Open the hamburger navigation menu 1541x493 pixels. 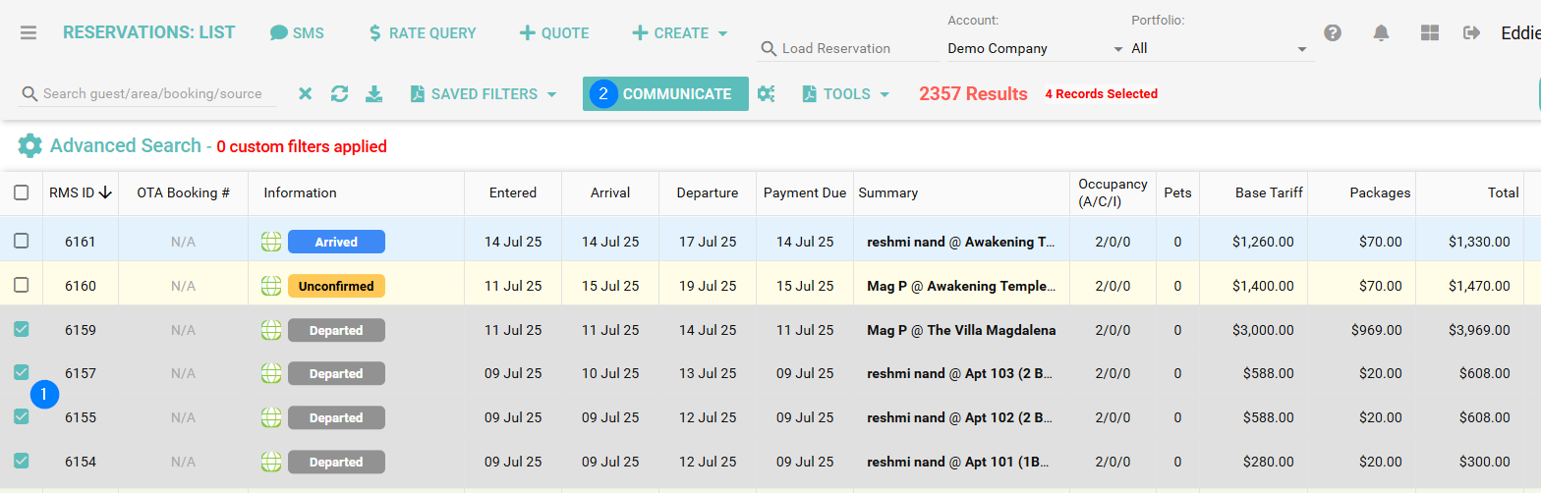pyautogui.click(x=29, y=33)
